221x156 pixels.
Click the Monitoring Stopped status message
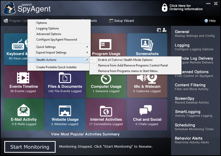106,147
